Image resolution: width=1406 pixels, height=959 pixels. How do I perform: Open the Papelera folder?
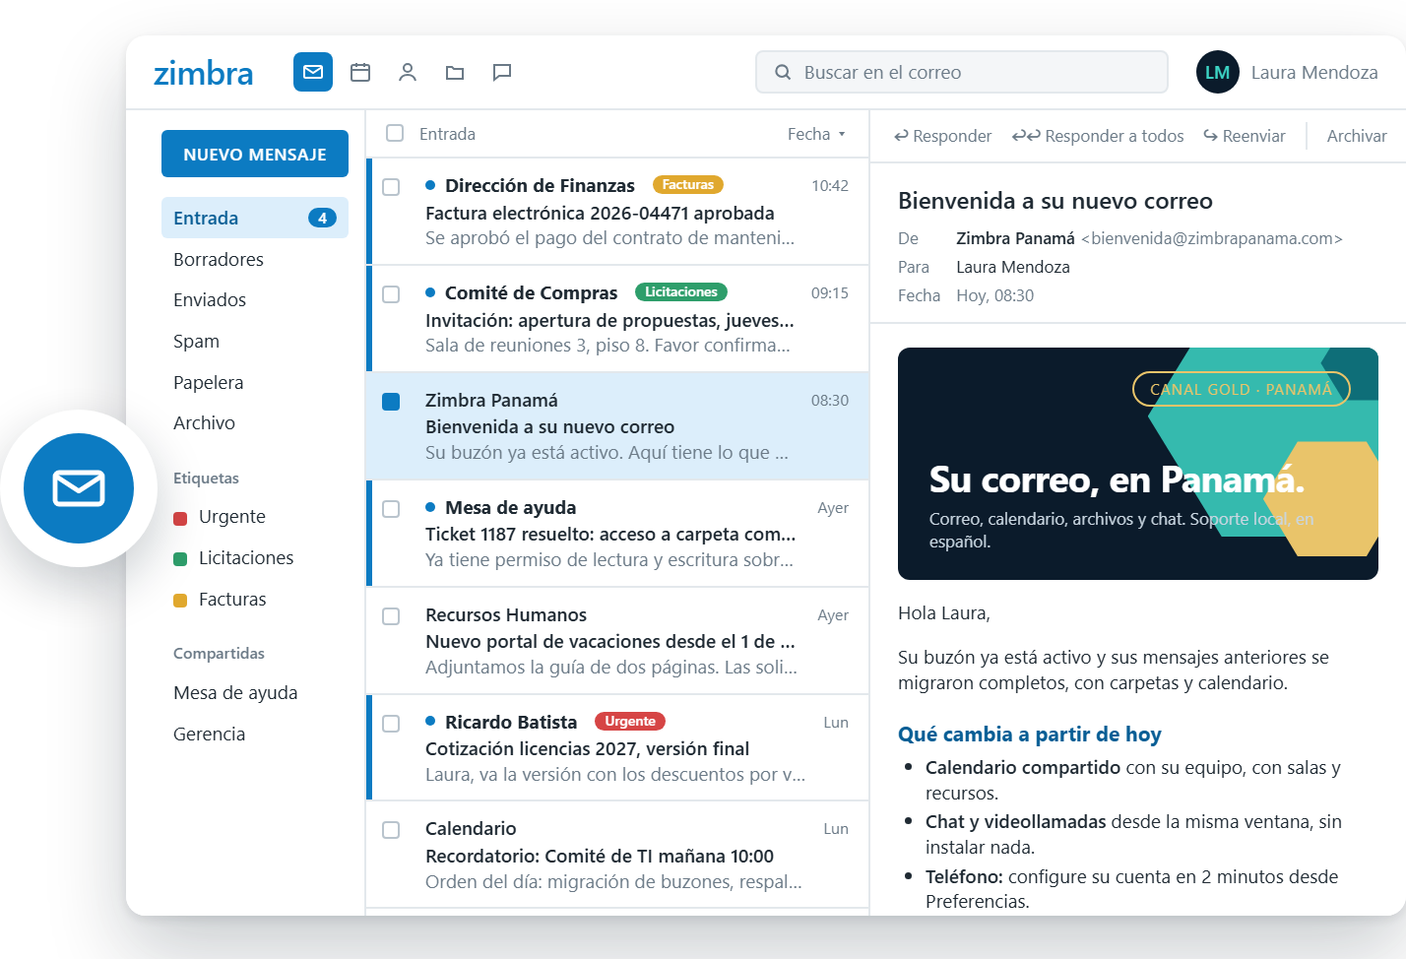coord(255,382)
